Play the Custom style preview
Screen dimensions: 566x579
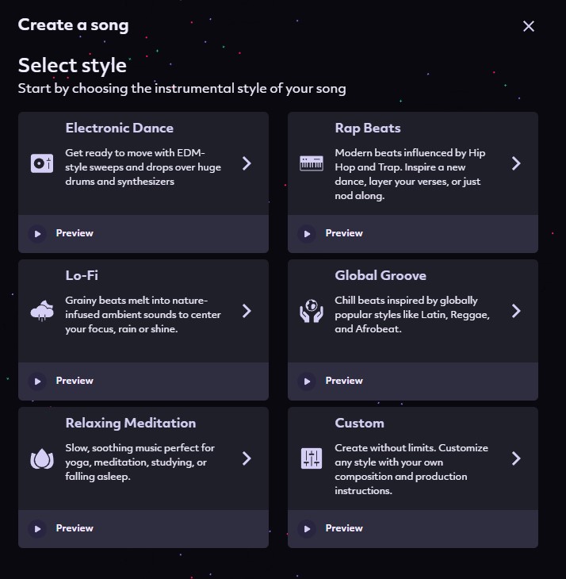(x=307, y=529)
